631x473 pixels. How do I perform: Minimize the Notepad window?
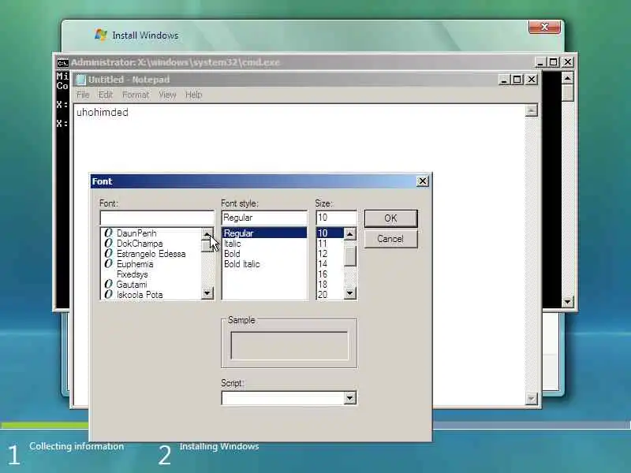pos(504,80)
